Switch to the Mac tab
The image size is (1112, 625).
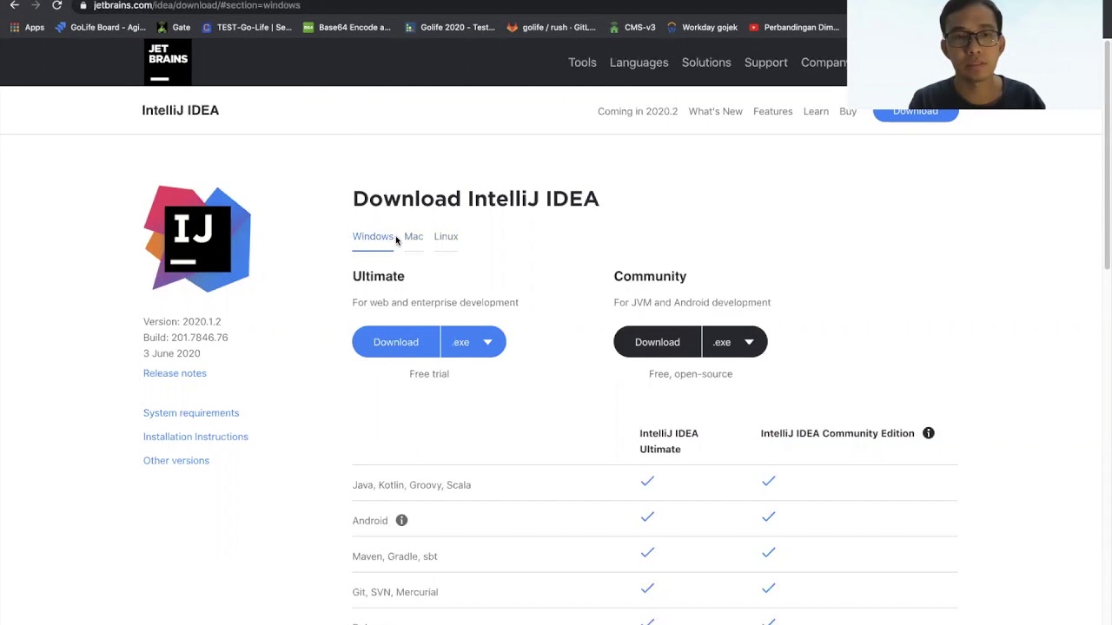click(414, 236)
